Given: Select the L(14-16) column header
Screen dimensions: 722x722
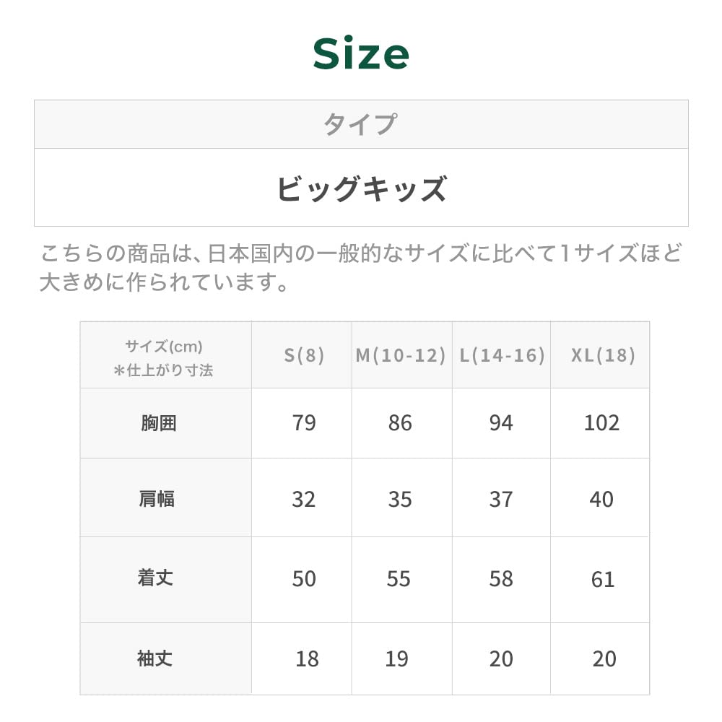Looking at the screenshot, I should pos(502,355).
